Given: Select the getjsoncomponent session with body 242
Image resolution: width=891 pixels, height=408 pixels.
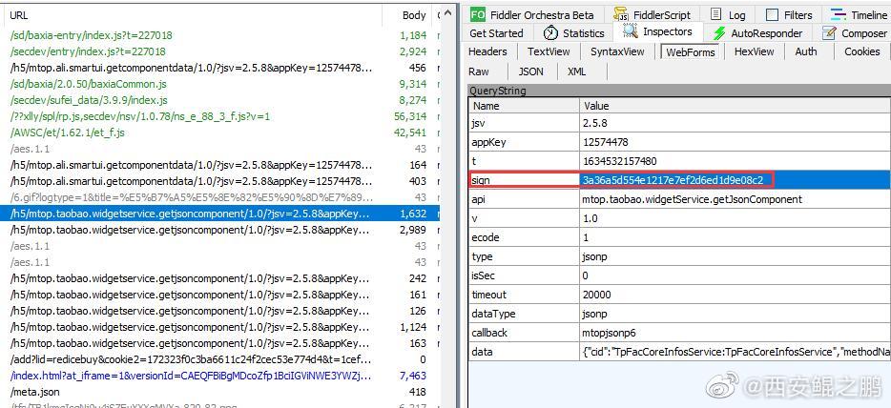Looking at the screenshot, I should tap(220, 278).
